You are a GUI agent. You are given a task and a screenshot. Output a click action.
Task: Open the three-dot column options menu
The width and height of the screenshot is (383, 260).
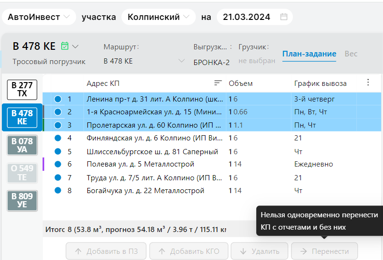[x=368, y=83]
